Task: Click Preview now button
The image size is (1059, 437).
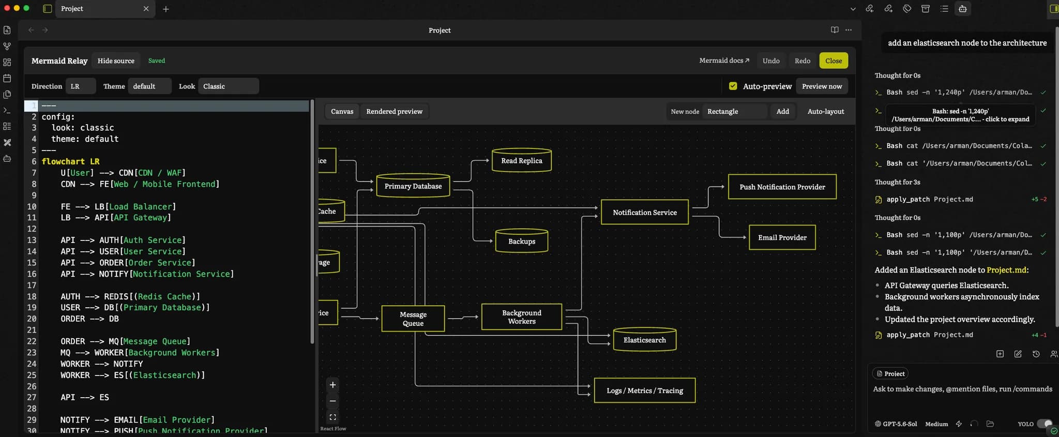Action: click(x=822, y=86)
